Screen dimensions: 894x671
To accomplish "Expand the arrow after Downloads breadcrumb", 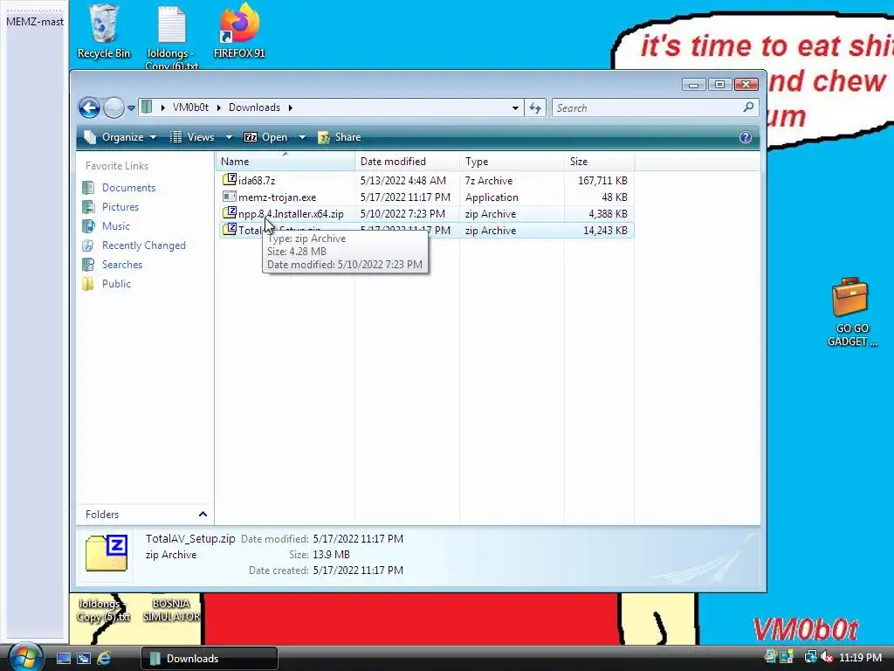I will (x=290, y=107).
